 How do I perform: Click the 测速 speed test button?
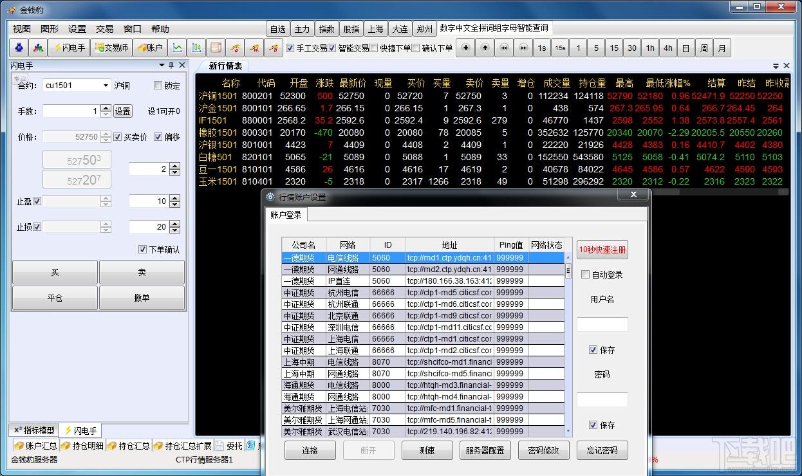click(x=427, y=450)
